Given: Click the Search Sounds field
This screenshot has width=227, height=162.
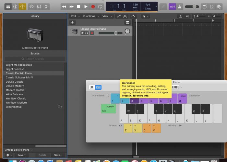Looking at the screenshot, I should [x=35, y=59].
